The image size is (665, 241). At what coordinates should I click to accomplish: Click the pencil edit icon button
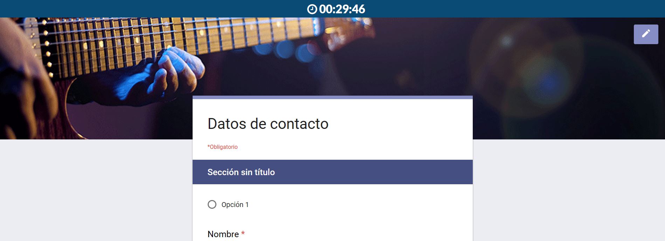pyautogui.click(x=646, y=34)
